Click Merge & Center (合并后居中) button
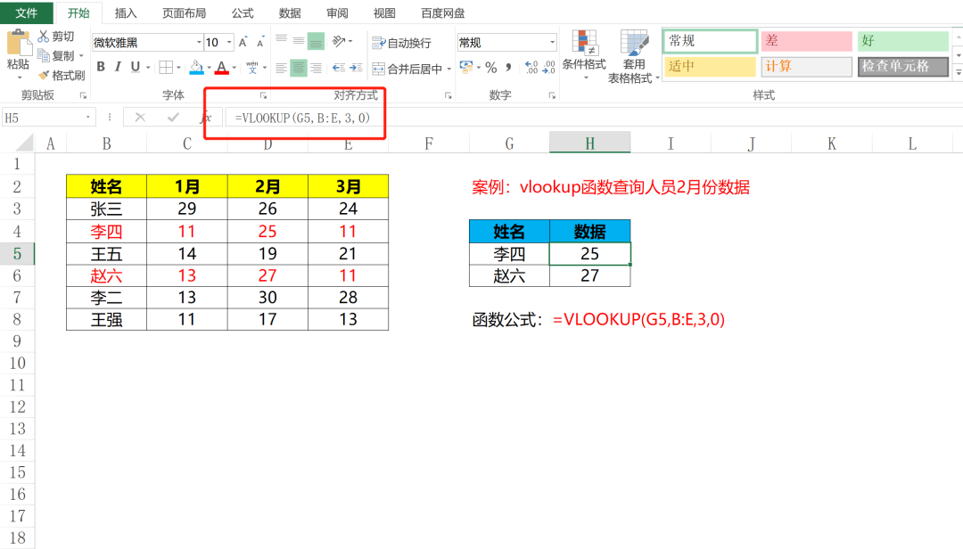 (407, 68)
